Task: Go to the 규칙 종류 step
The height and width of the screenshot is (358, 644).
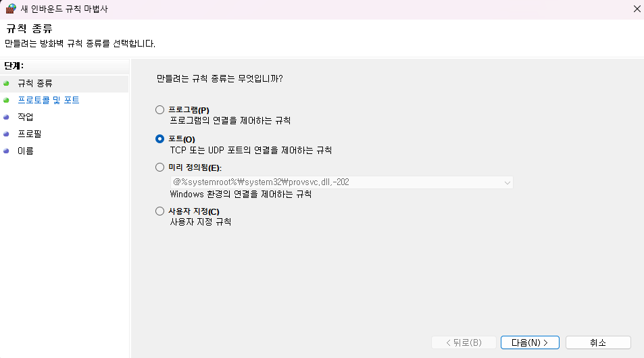Action: (35, 83)
